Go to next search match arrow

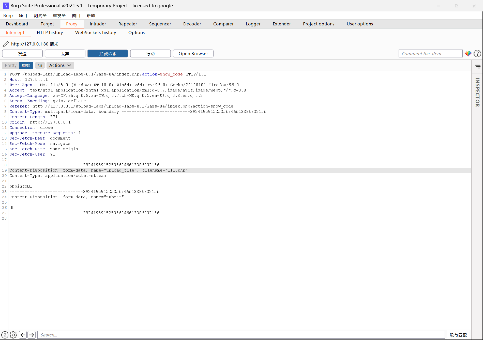pyautogui.click(x=32, y=335)
